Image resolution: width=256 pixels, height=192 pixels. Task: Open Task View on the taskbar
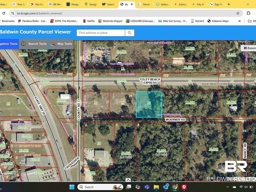pos(129,187)
